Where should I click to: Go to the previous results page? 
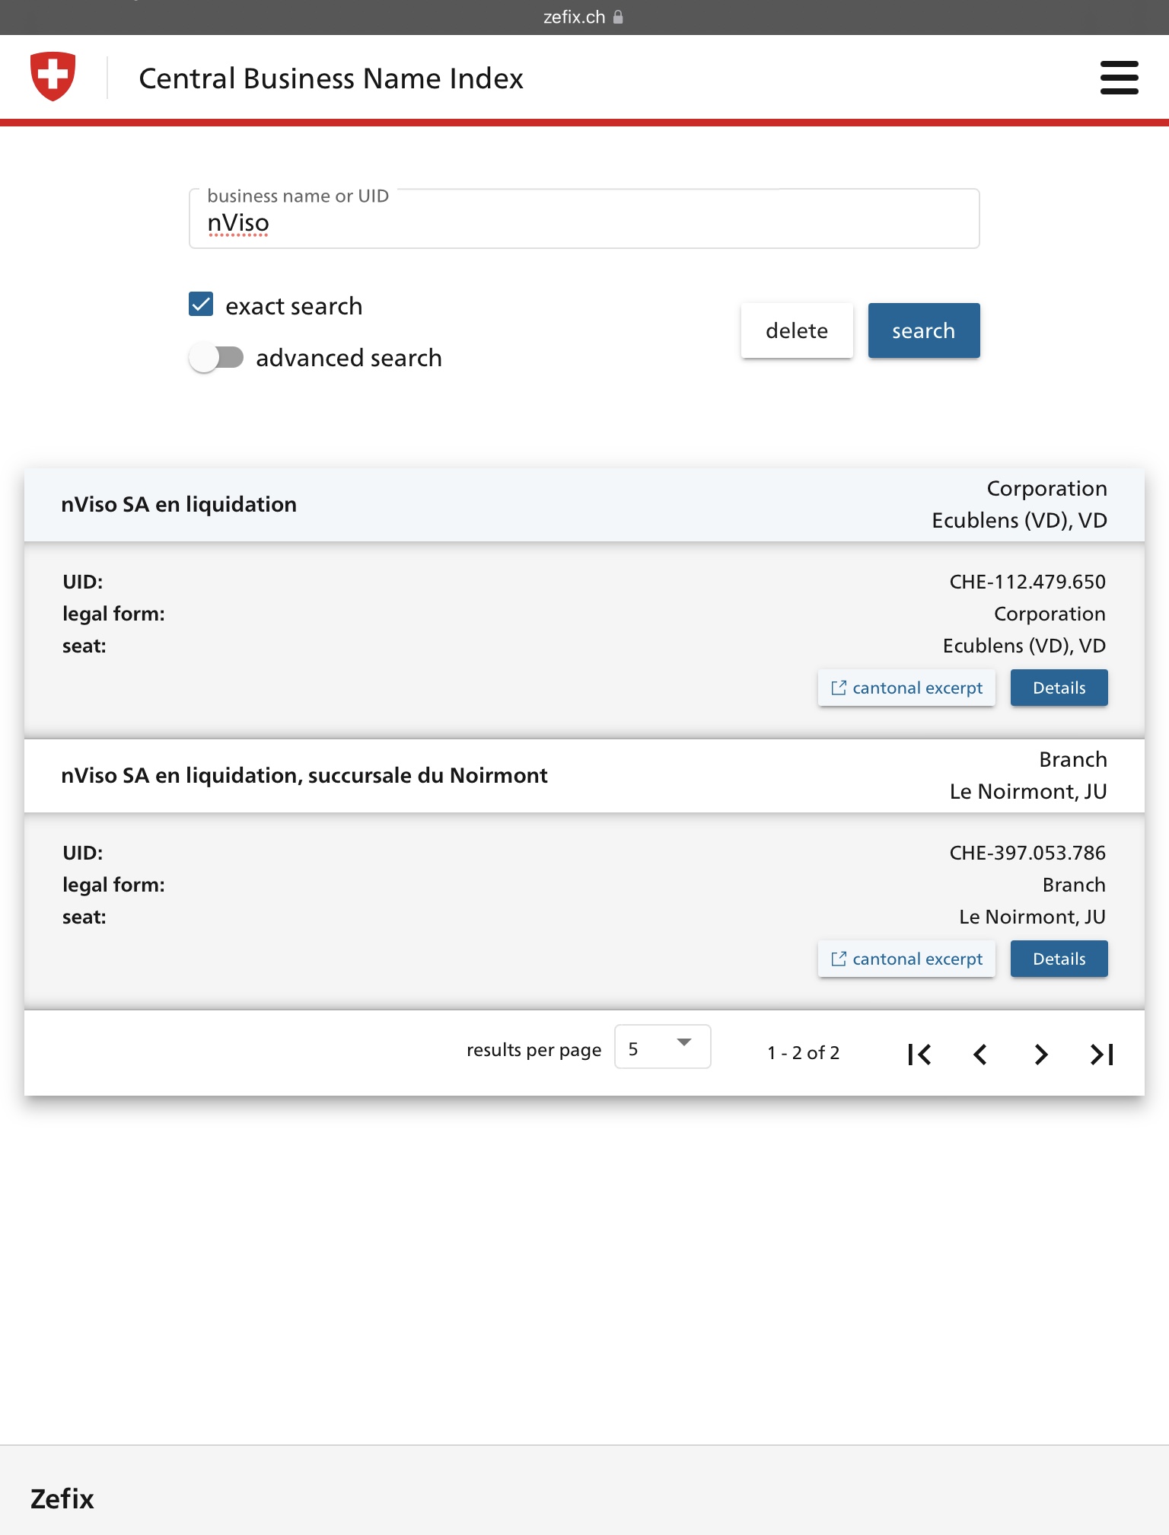pyautogui.click(x=980, y=1054)
